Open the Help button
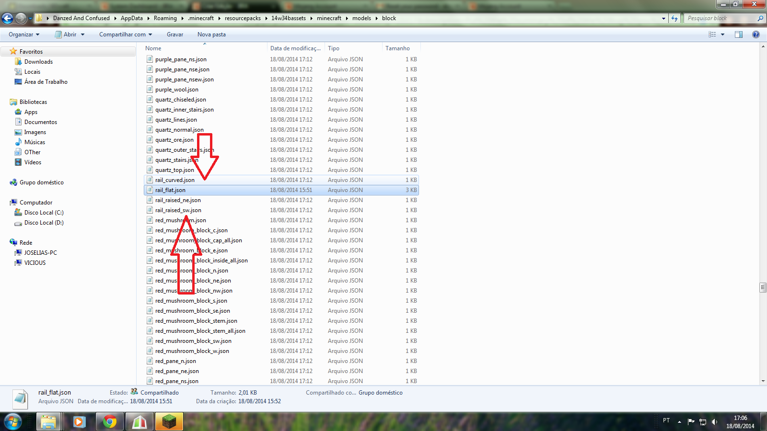The width and height of the screenshot is (767, 431). [x=756, y=34]
